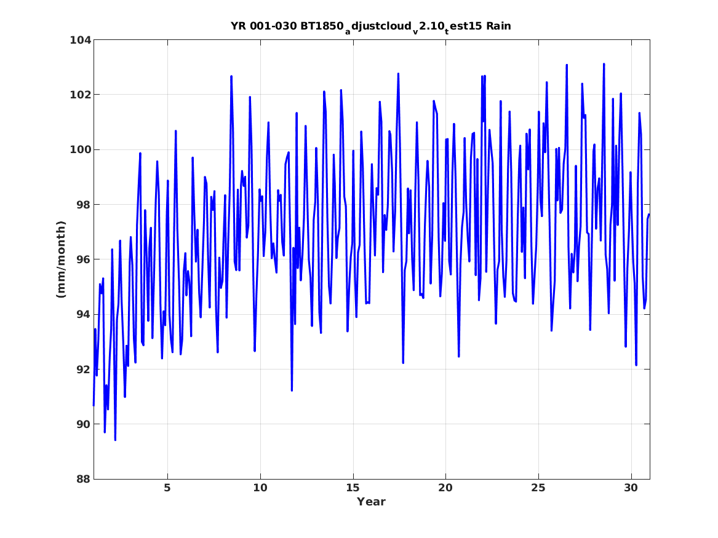
Task: Click the y-axis tick label '94'
Action: [x=84, y=315]
